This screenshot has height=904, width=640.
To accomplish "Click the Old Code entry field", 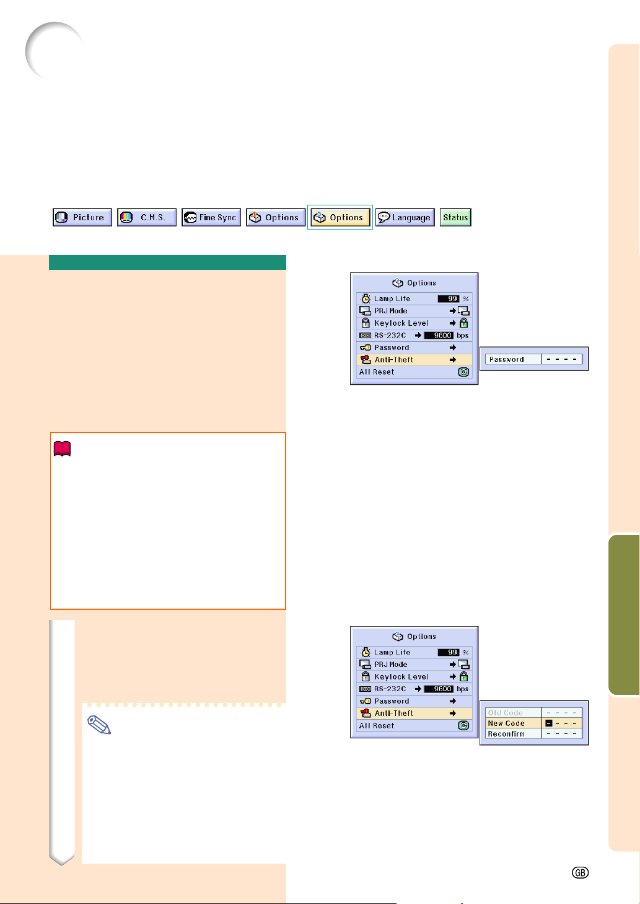I will tap(562, 713).
